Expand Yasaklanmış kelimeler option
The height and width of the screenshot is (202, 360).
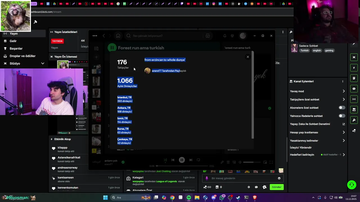(344, 141)
